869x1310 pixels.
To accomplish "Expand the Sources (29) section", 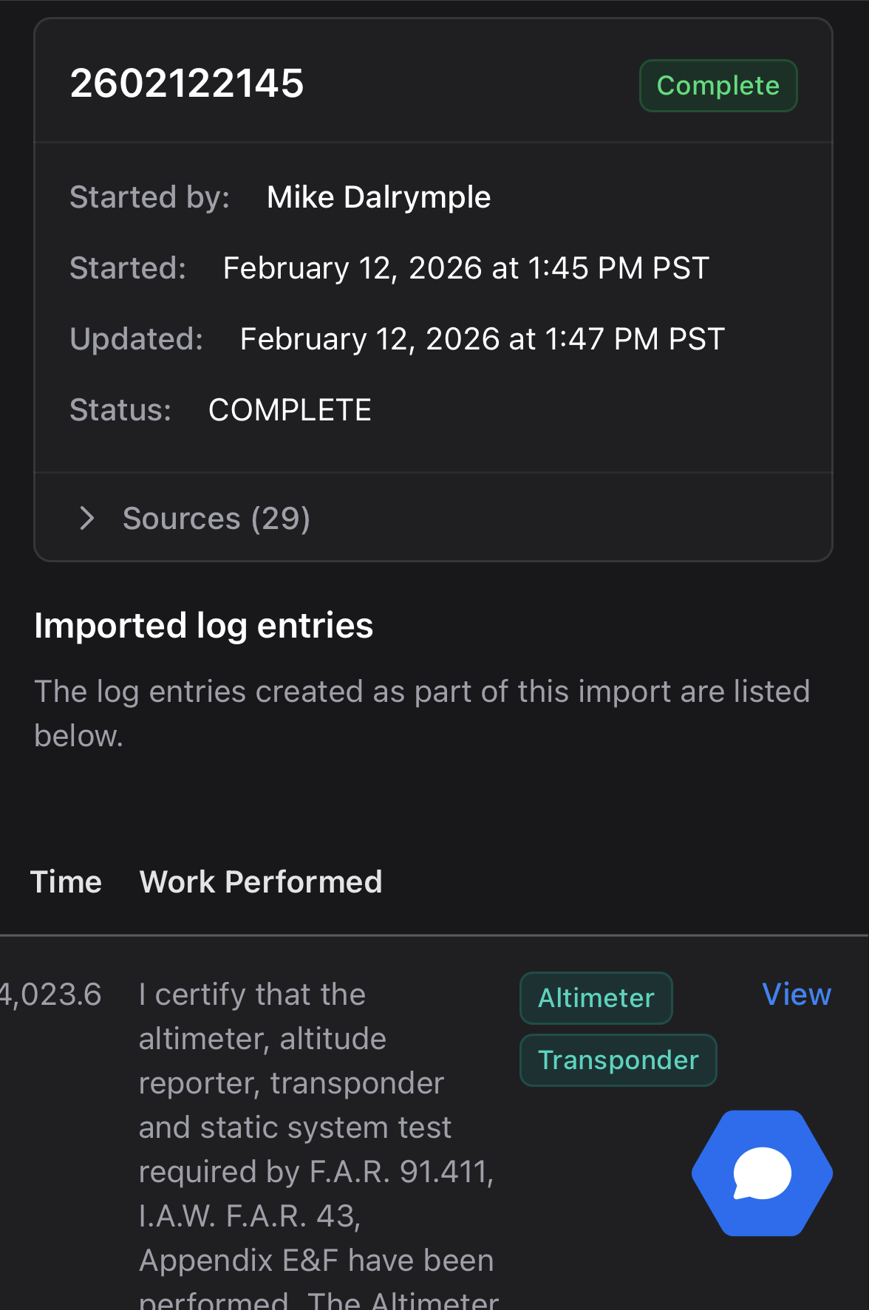I will pyautogui.click(x=217, y=518).
